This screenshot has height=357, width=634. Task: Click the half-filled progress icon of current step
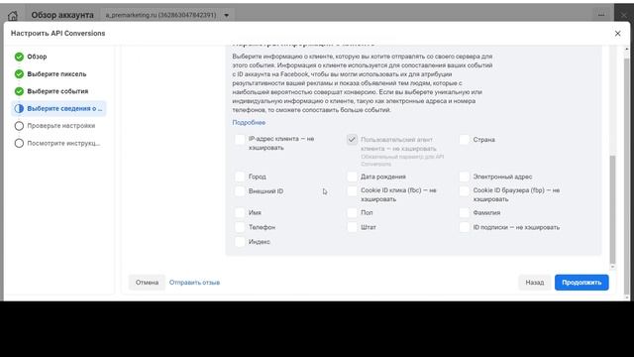coord(19,108)
